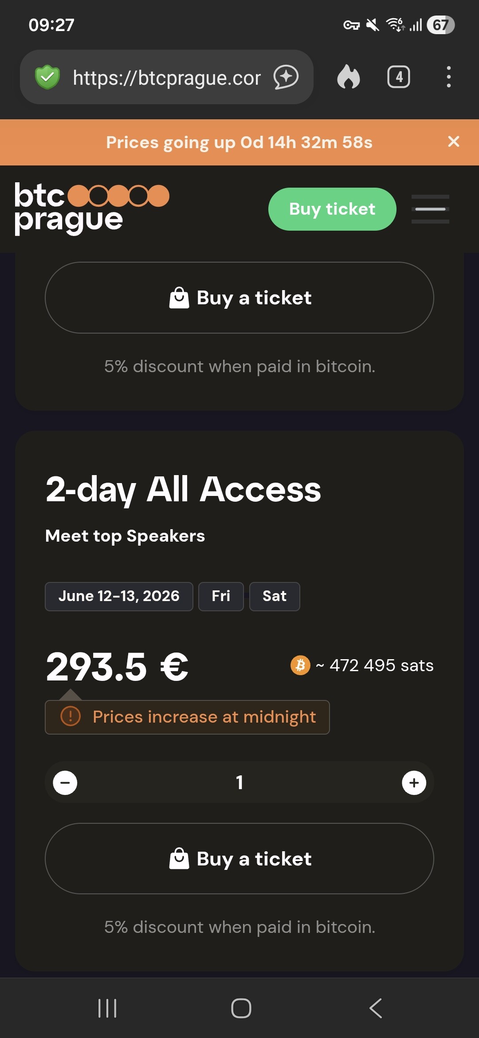Open the browser three-dot menu
This screenshot has width=479, height=1038.
[x=449, y=77]
